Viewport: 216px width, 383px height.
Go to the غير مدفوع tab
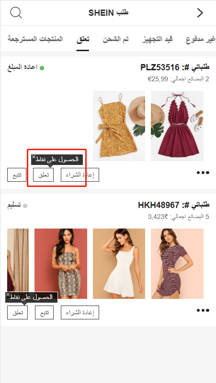[x=201, y=39]
